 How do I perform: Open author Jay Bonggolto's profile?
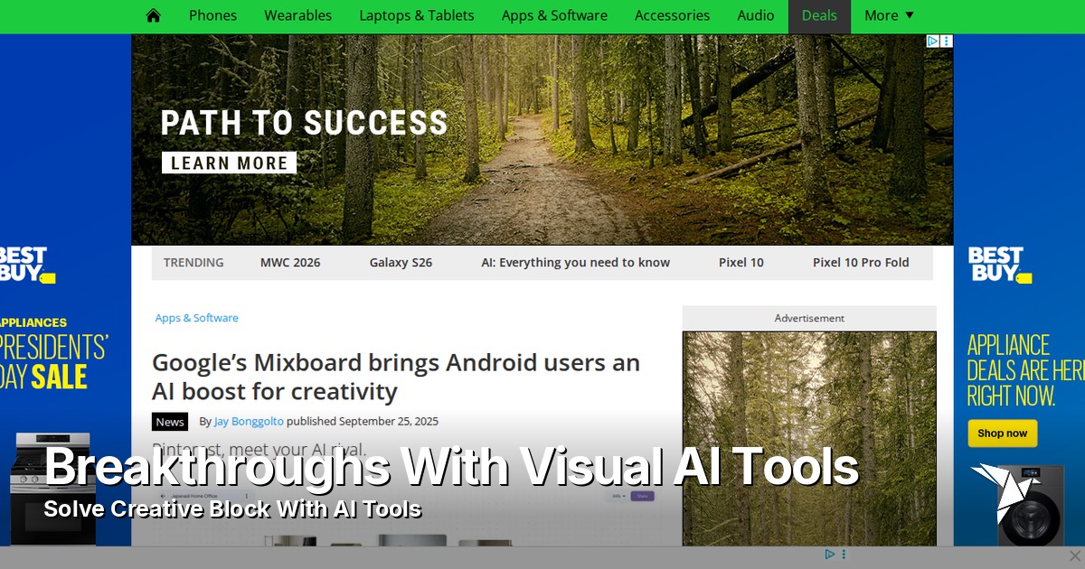point(248,421)
